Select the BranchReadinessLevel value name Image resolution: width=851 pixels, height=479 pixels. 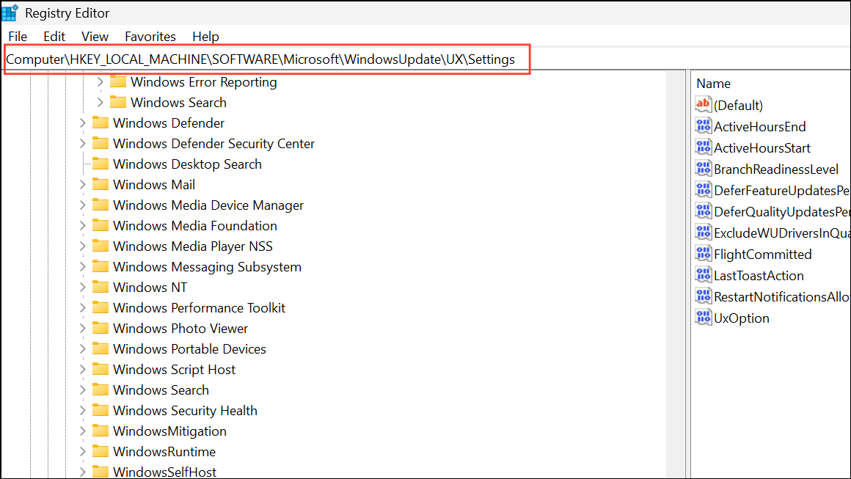tap(776, 169)
